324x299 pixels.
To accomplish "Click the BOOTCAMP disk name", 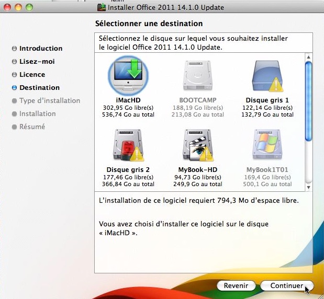I will tap(198, 100).
